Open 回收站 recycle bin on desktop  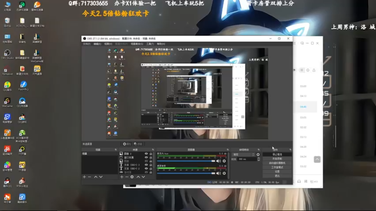click(x=7, y=22)
